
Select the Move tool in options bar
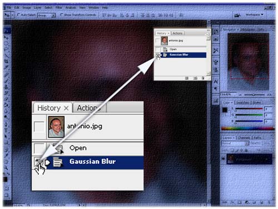[x=7, y=15]
